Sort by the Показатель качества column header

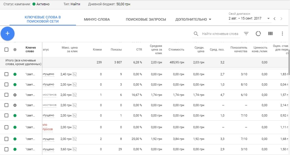[x=239, y=49]
